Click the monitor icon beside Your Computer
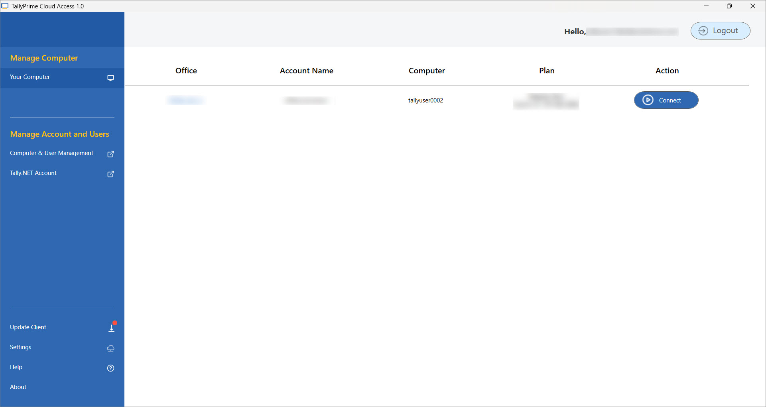Viewport: 766px width, 407px height. (111, 78)
